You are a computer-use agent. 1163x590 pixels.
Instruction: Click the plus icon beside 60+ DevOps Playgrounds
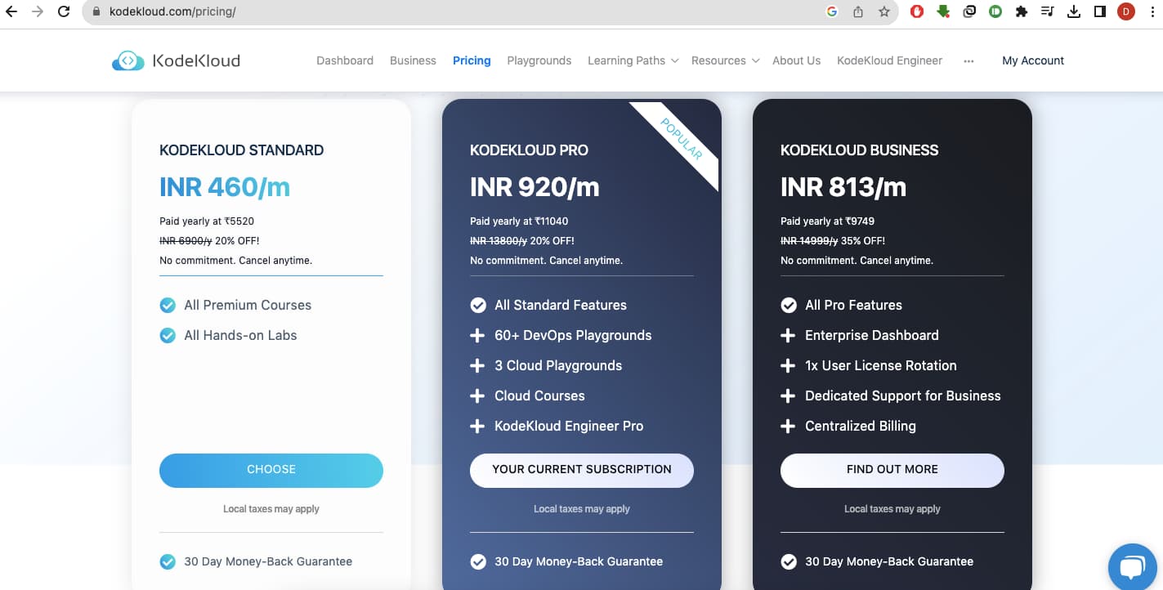click(477, 336)
